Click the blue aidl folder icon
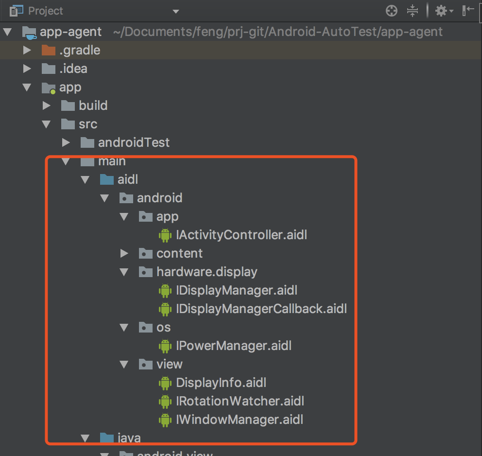 (106, 180)
